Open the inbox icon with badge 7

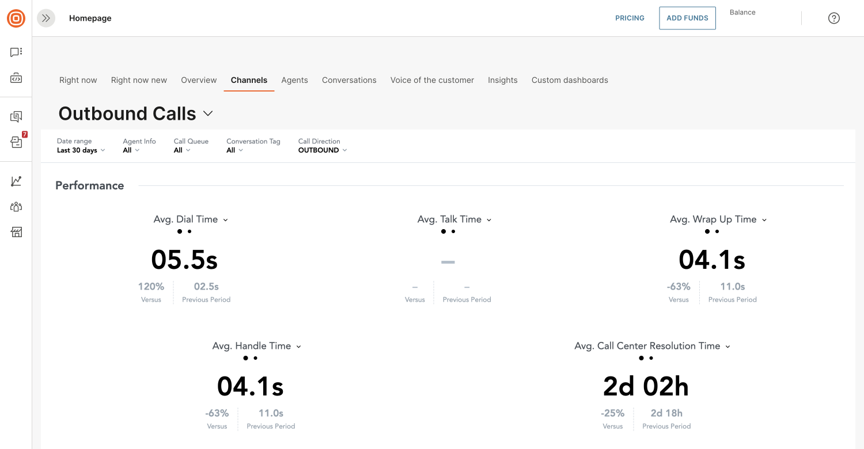click(x=17, y=142)
